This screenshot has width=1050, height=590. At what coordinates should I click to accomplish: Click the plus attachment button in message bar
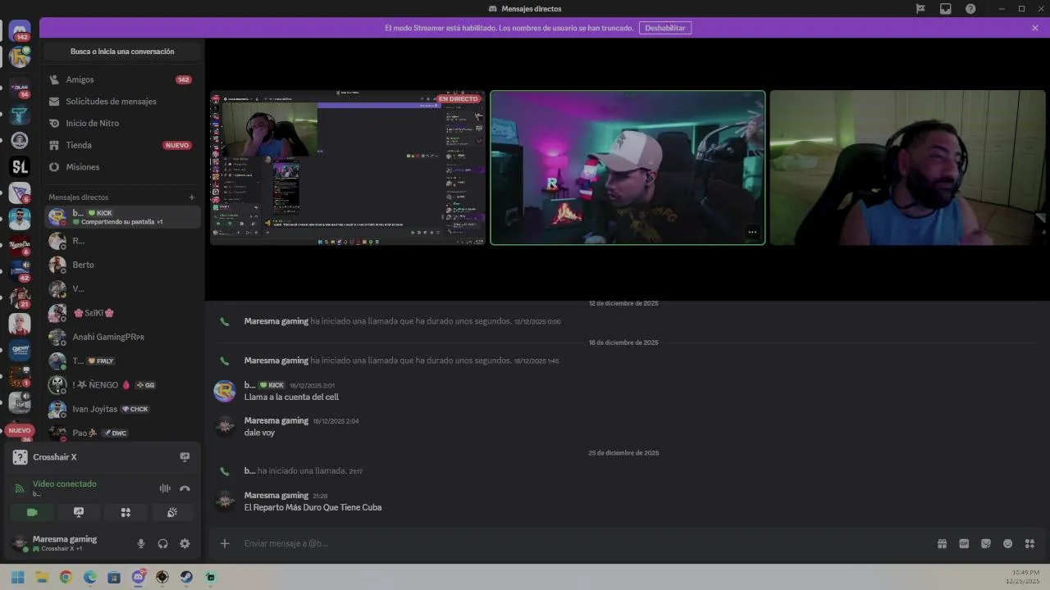pyautogui.click(x=225, y=543)
